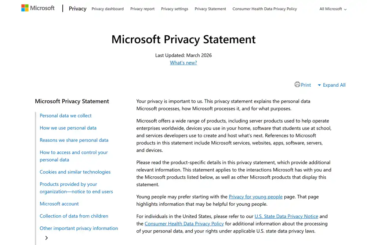
Task: Click the chevron below the sidebar links
Action: 46,238
